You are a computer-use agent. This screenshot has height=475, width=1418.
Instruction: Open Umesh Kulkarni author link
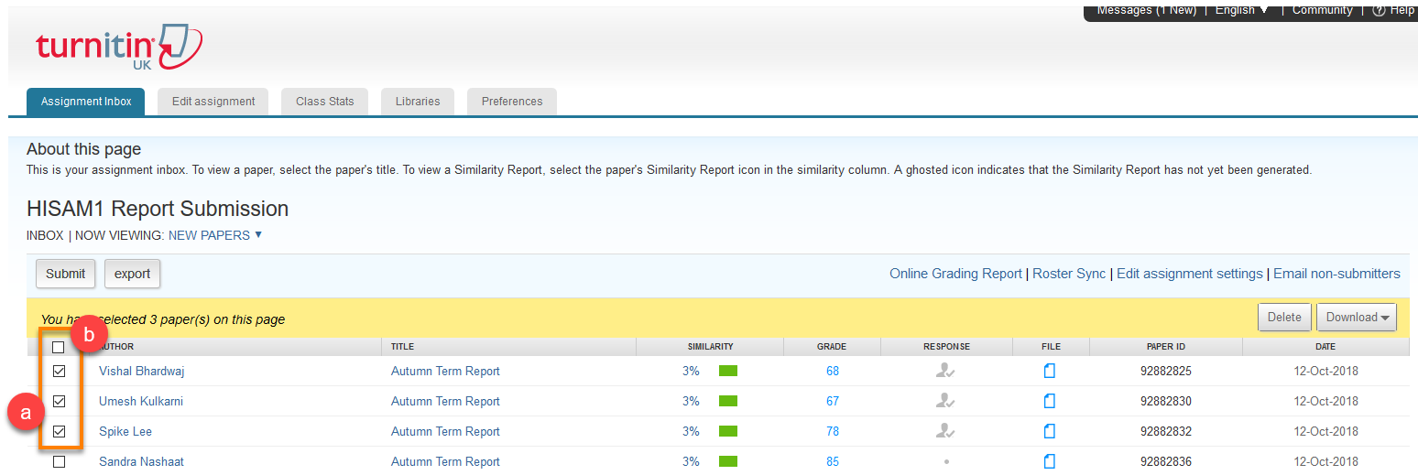pyautogui.click(x=141, y=401)
